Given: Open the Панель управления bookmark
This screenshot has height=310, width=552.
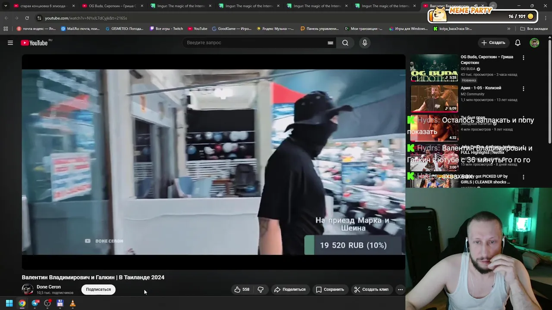Looking at the screenshot, I should (x=320, y=29).
